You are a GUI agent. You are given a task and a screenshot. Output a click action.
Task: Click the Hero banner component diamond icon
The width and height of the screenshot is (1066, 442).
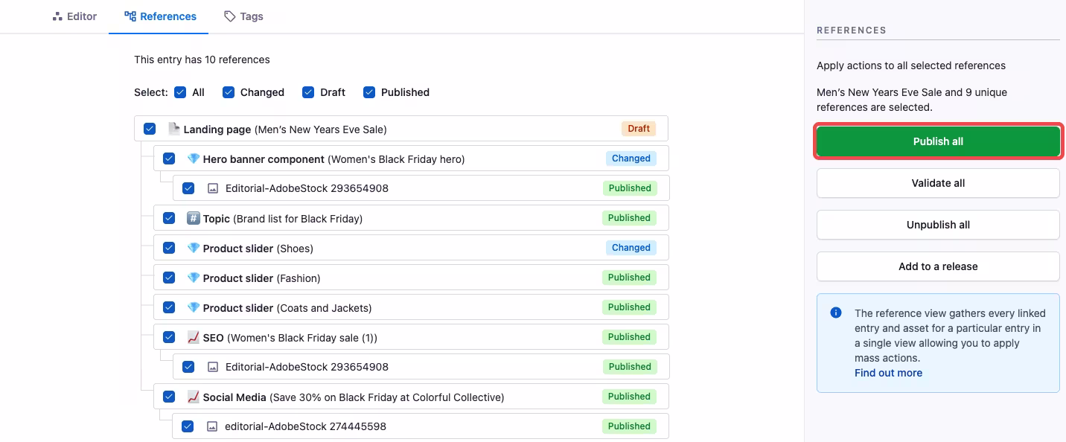(194, 158)
